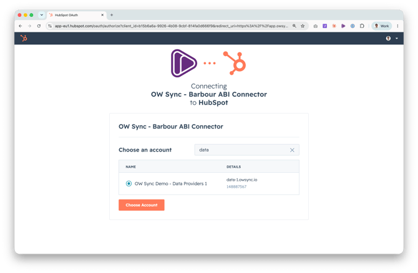Click the blue circular extension icon
The image size is (418, 273).
352,26
